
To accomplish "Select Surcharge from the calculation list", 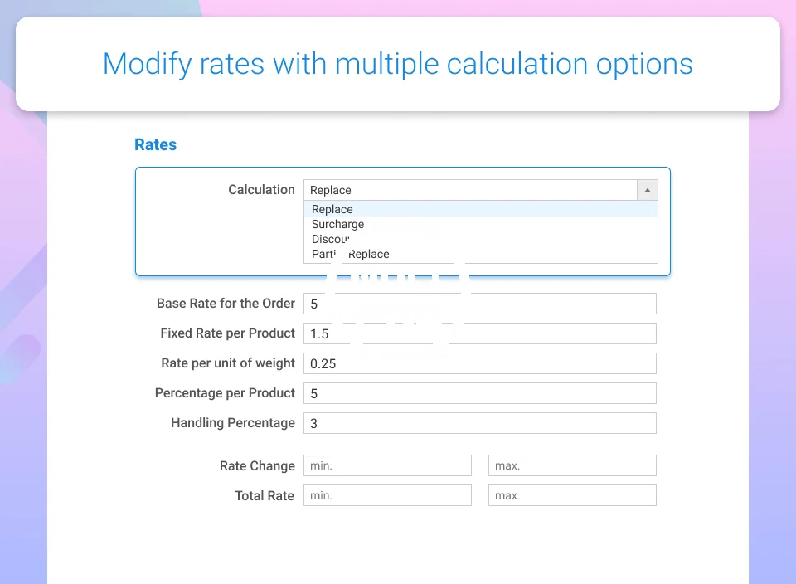I will 337,224.
